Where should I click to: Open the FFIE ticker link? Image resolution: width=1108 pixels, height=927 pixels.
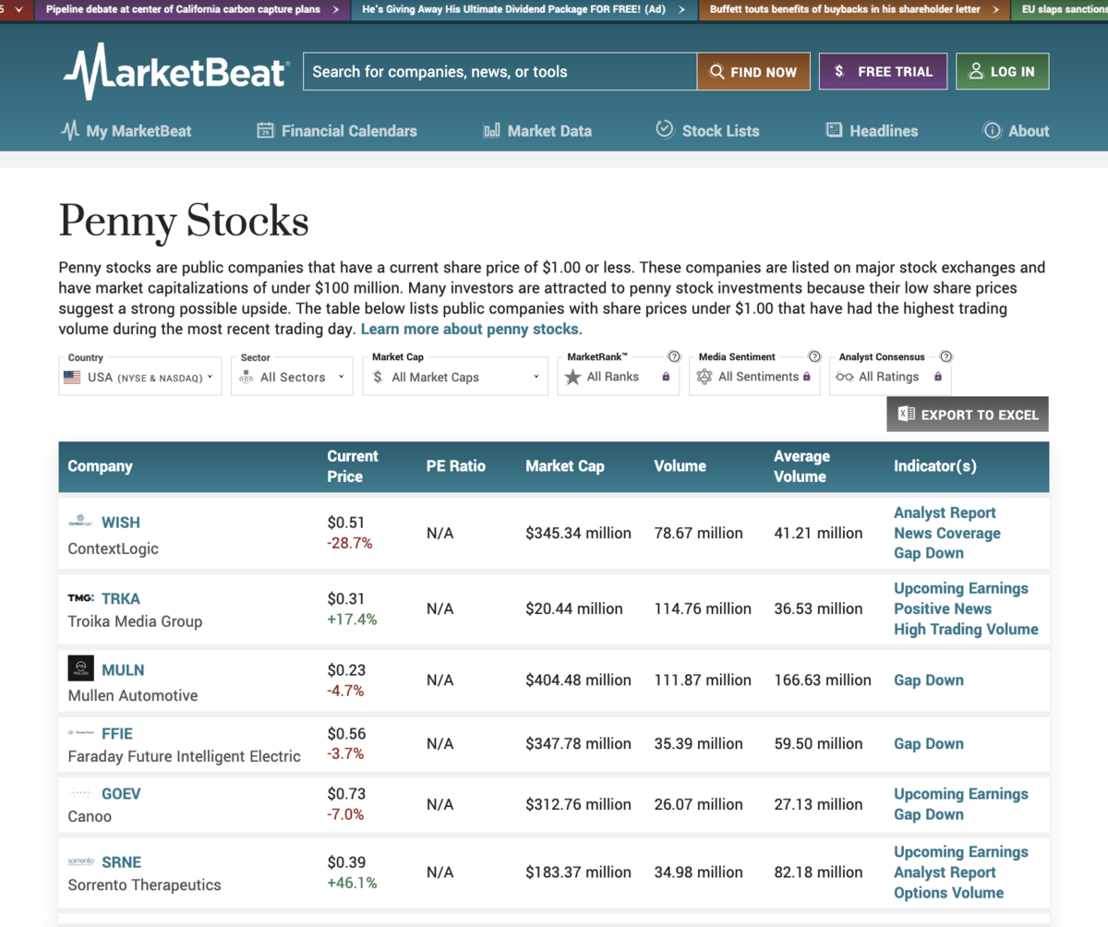pos(117,733)
